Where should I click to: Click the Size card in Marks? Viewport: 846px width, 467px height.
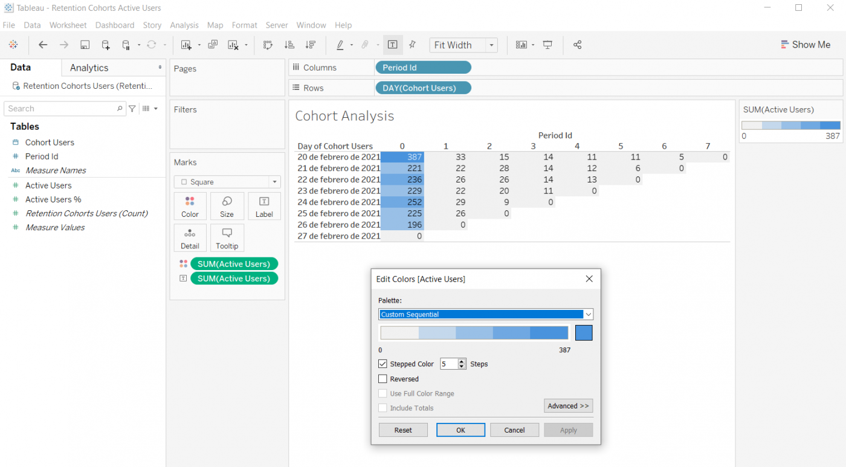227,206
